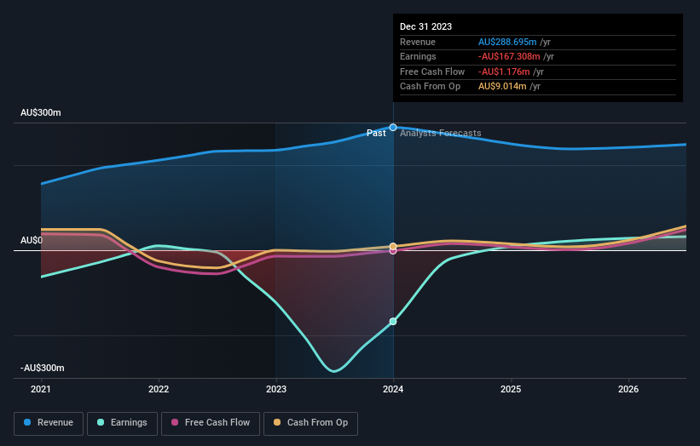Click the -AU$300m y-axis label

[x=43, y=368]
